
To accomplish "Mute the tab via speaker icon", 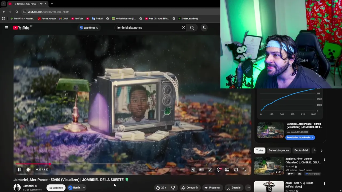I will [x=41, y=4].
